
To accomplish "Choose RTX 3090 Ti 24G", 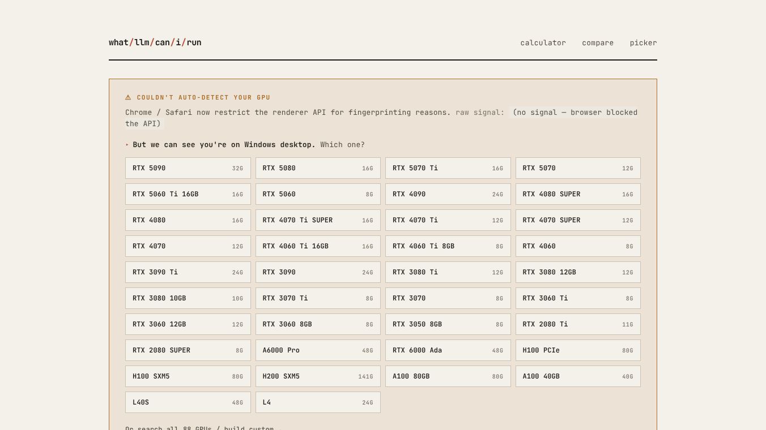I will pyautogui.click(x=188, y=272).
